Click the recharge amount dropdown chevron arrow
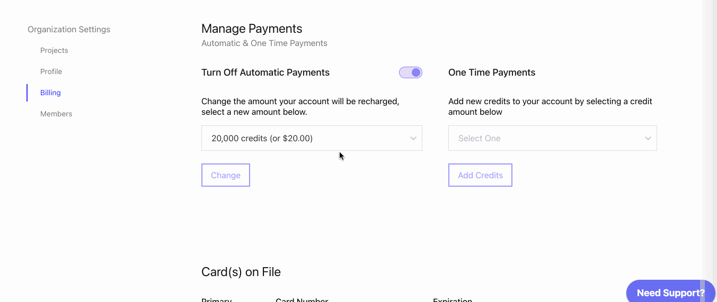 [413, 139]
